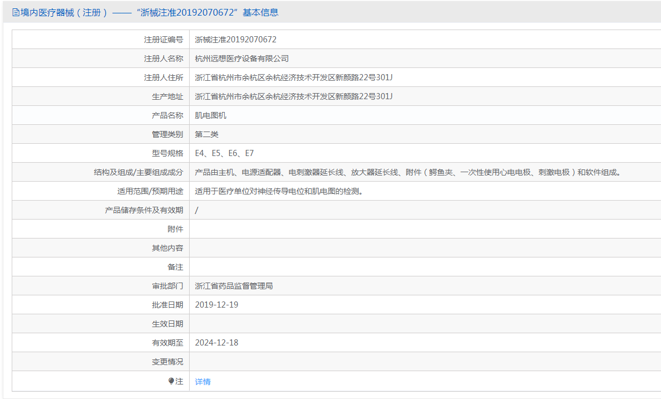Select approval date 2019-12-19

[x=216, y=305]
